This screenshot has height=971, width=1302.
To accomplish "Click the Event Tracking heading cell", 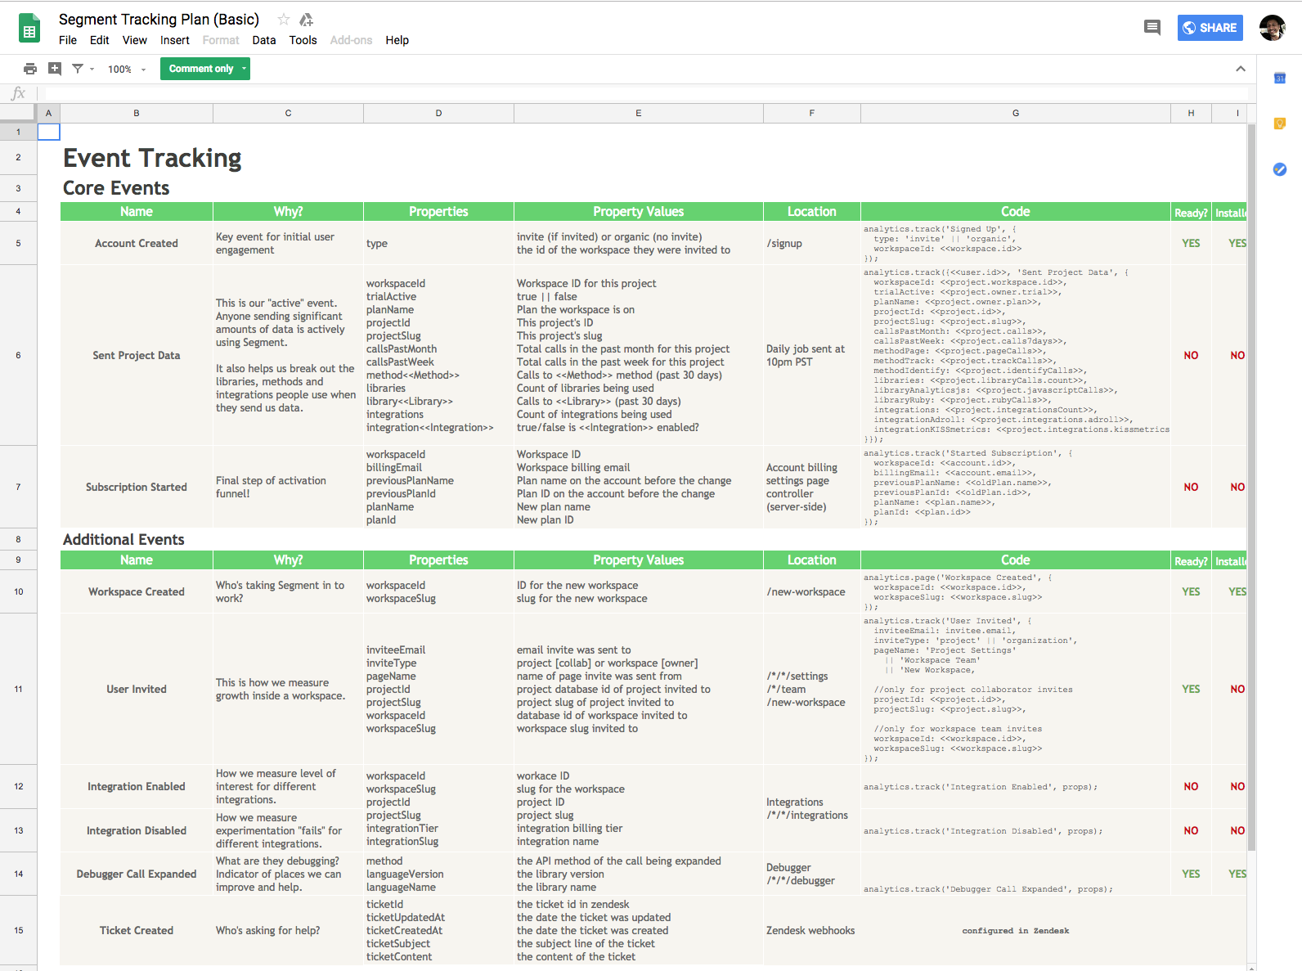I will click(152, 158).
